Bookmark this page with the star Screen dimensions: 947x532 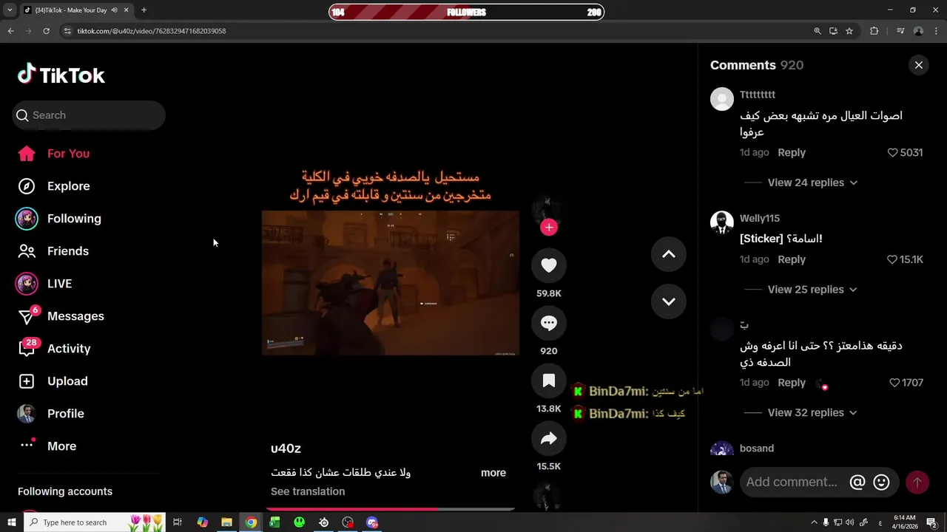point(849,31)
